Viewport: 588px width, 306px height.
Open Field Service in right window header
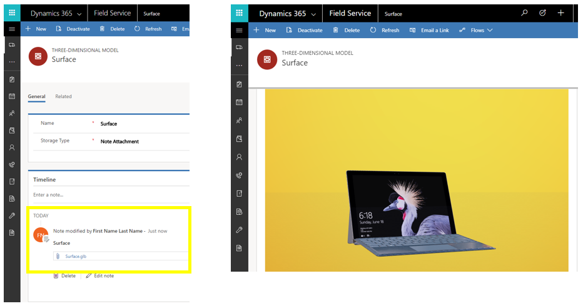tap(350, 13)
